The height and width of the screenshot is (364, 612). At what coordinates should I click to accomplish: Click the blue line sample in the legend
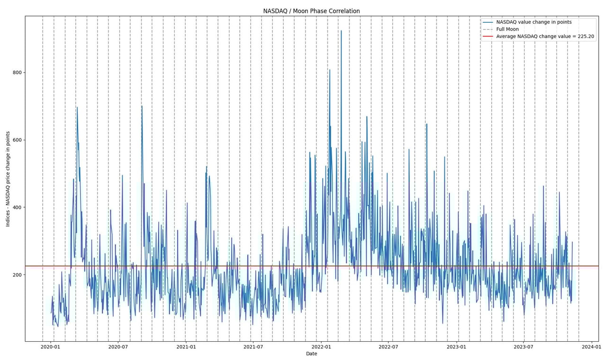tap(488, 22)
